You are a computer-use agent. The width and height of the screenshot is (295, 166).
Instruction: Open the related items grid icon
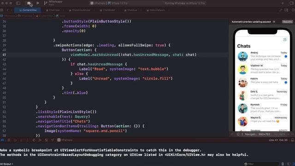[x=2, y=10]
